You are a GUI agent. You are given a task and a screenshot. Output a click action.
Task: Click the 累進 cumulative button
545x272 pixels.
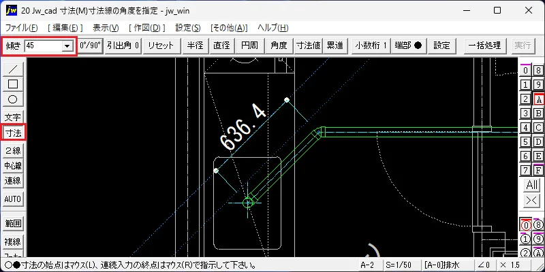click(x=335, y=46)
